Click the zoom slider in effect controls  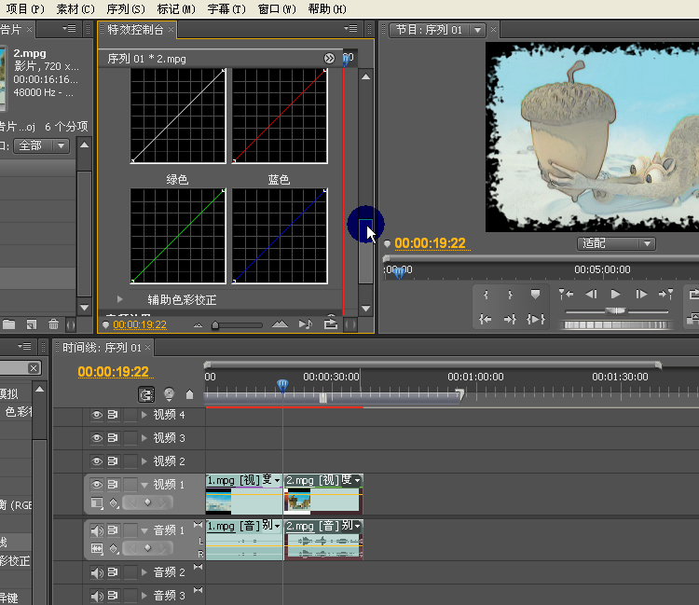pyautogui.click(x=216, y=325)
